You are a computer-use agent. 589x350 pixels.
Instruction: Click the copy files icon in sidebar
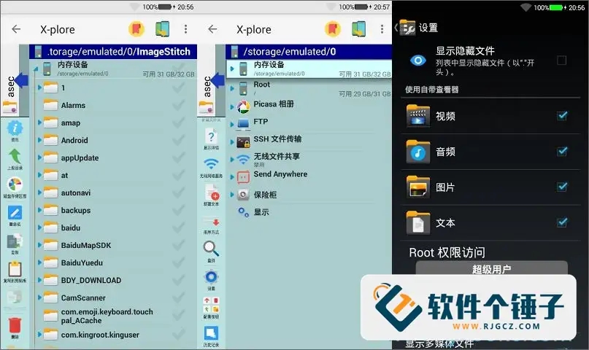(x=15, y=241)
